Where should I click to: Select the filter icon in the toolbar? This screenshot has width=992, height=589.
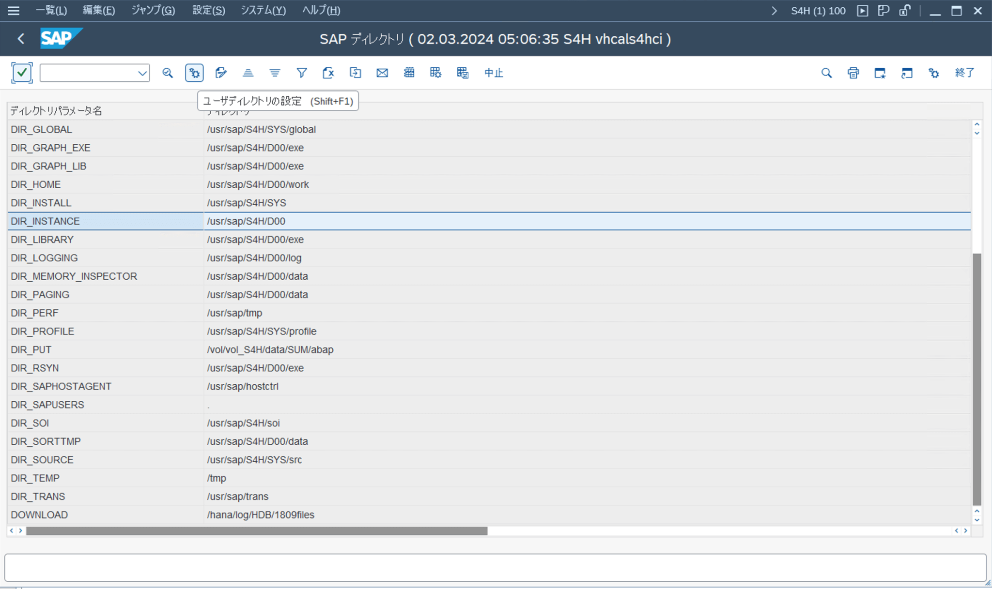(x=301, y=73)
